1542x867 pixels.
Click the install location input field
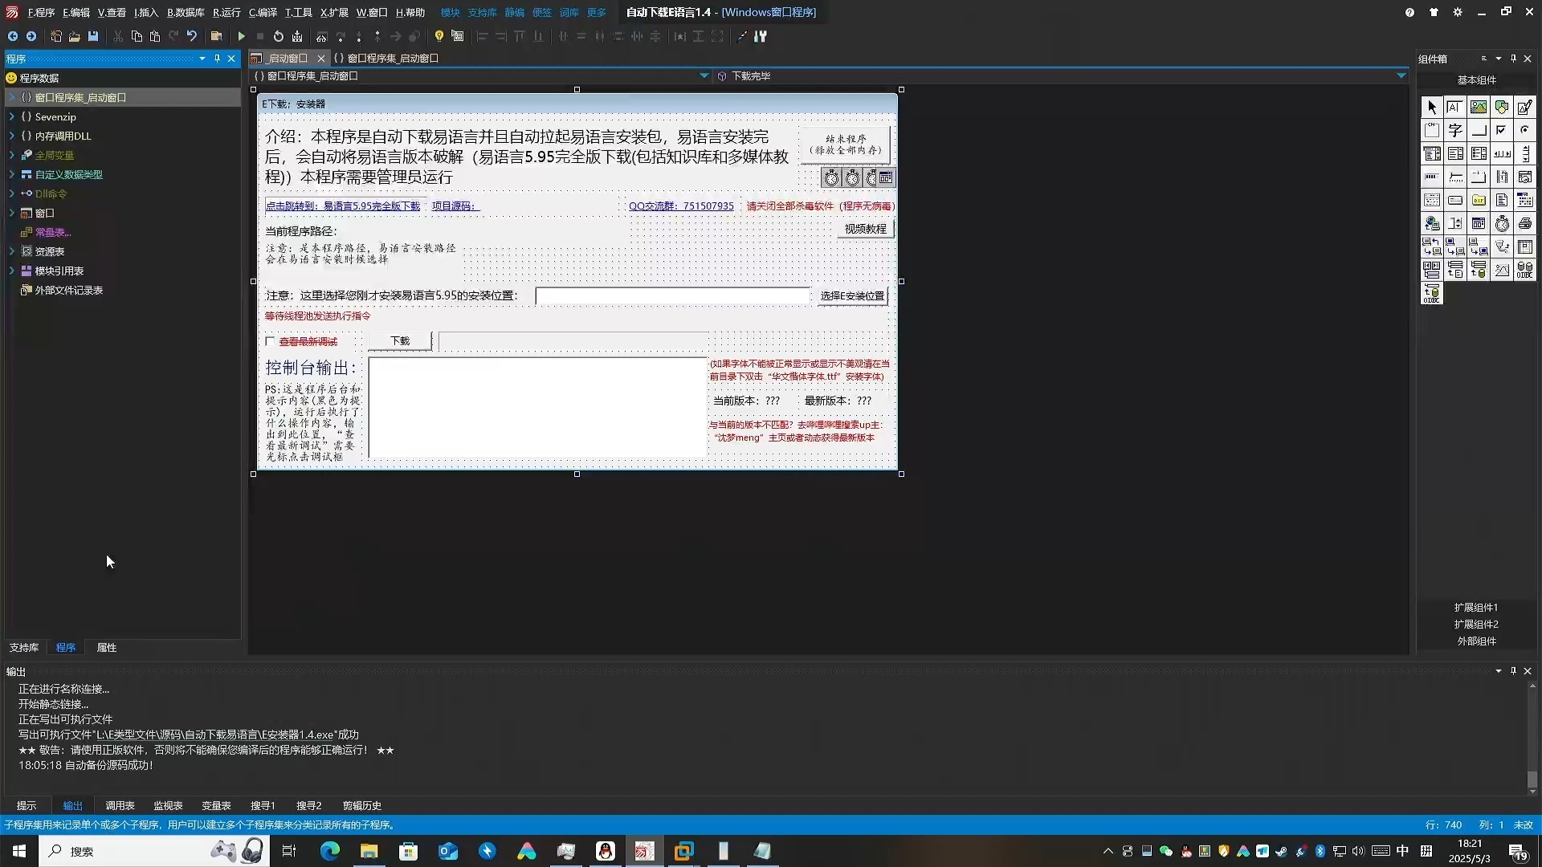(x=673, y=295)
